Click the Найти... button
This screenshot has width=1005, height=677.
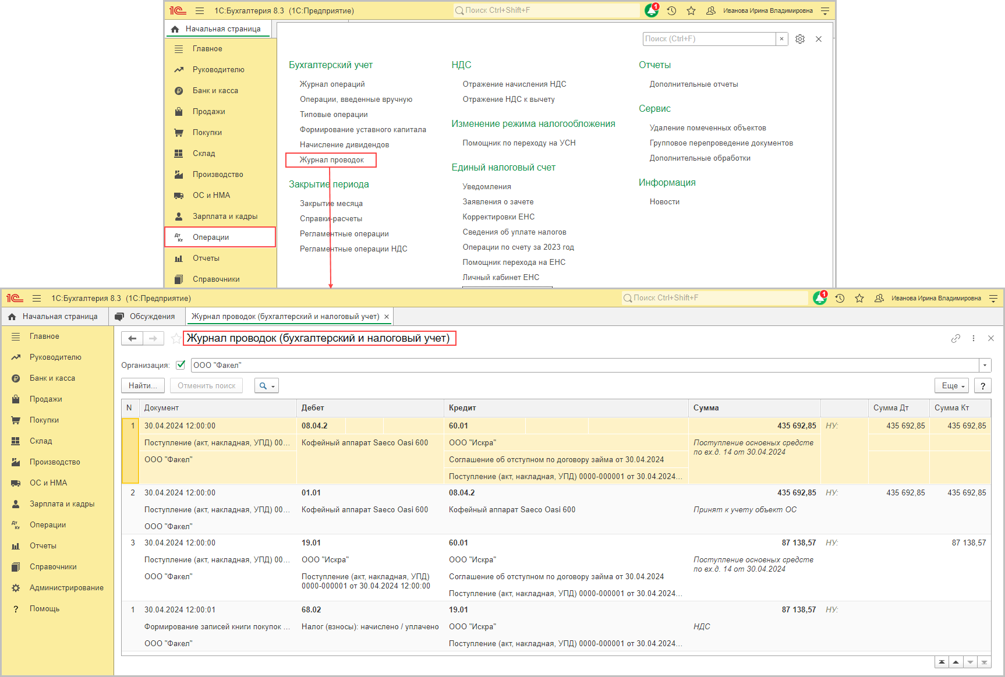pyautogui.click(x=143, y=386)
